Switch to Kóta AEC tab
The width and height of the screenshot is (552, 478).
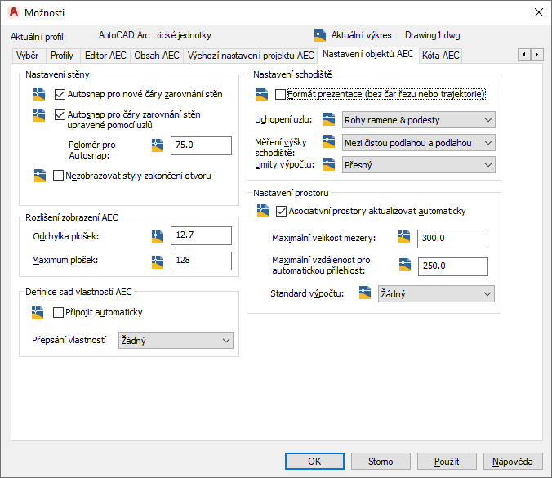point(440,56)
